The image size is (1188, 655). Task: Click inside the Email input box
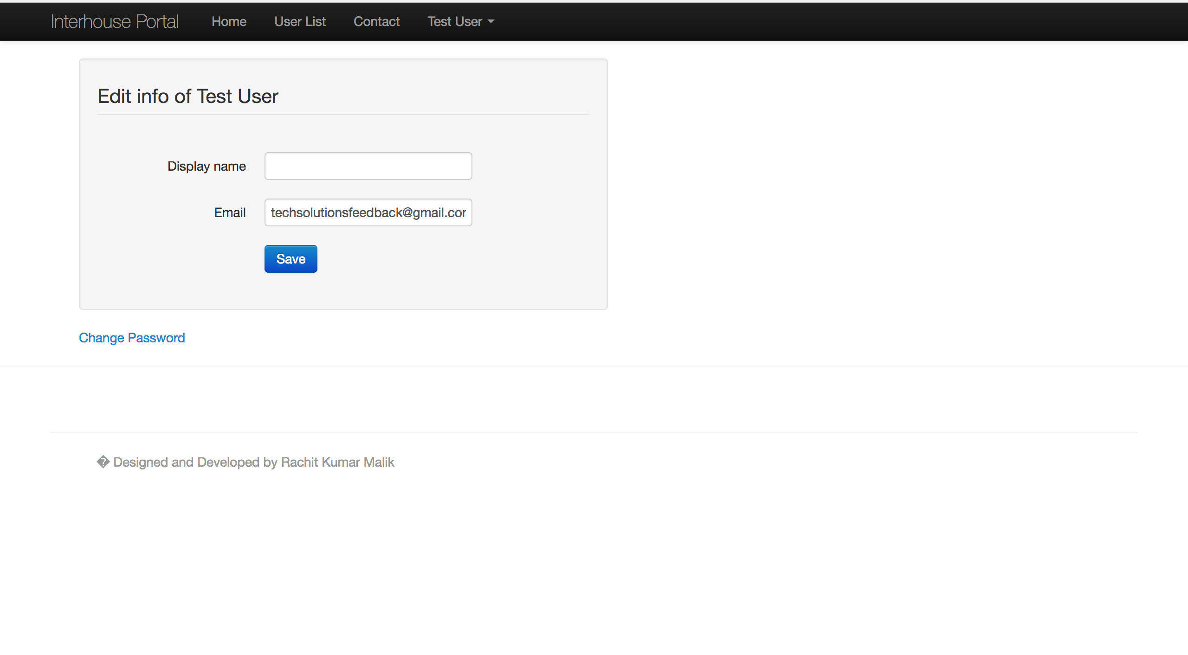(368, 212)
